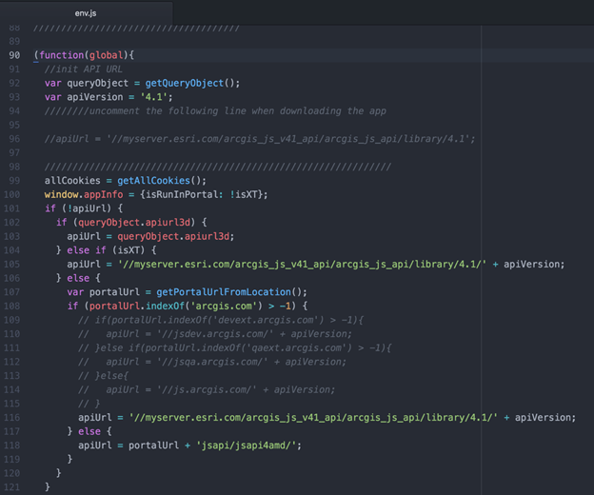This screenshot has width=594, height=495.
Task: Click 'isXT' in else-if on line 104
Action: click(129, 250)
